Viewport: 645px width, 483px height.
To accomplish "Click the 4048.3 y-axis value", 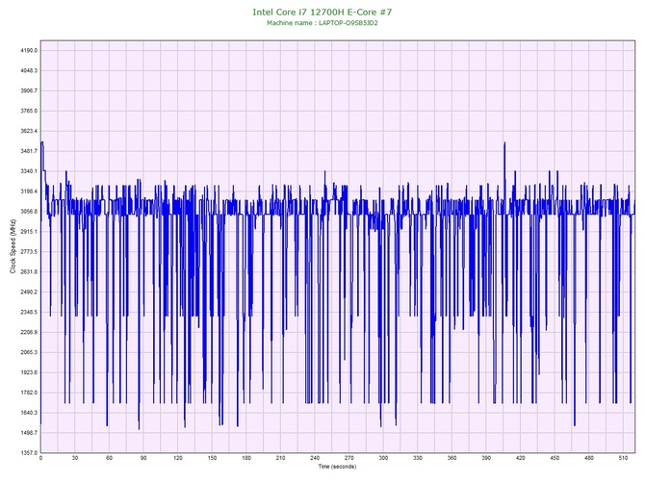I will [x=29, y=70].
